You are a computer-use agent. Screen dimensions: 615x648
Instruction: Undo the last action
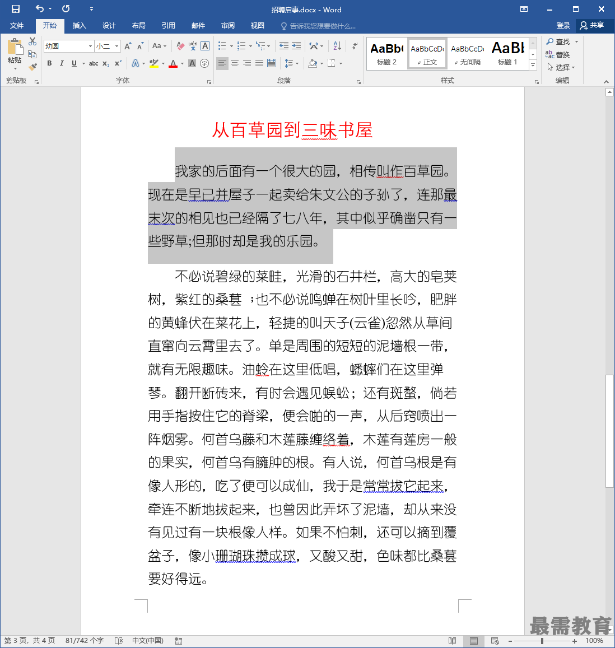coord(40,8)
